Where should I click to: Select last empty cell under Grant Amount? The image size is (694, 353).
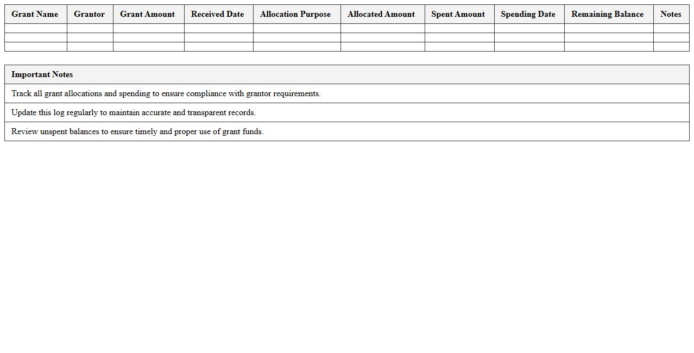pyautogui.click(x=148, y=47)
